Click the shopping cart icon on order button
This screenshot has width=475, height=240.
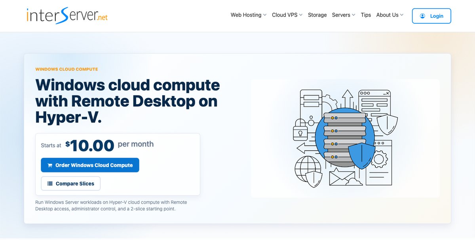pos(50,165)
